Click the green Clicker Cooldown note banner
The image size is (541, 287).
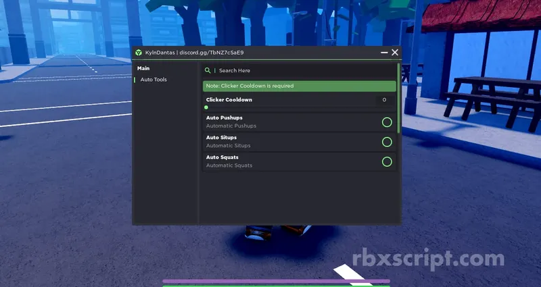[299, 86]
